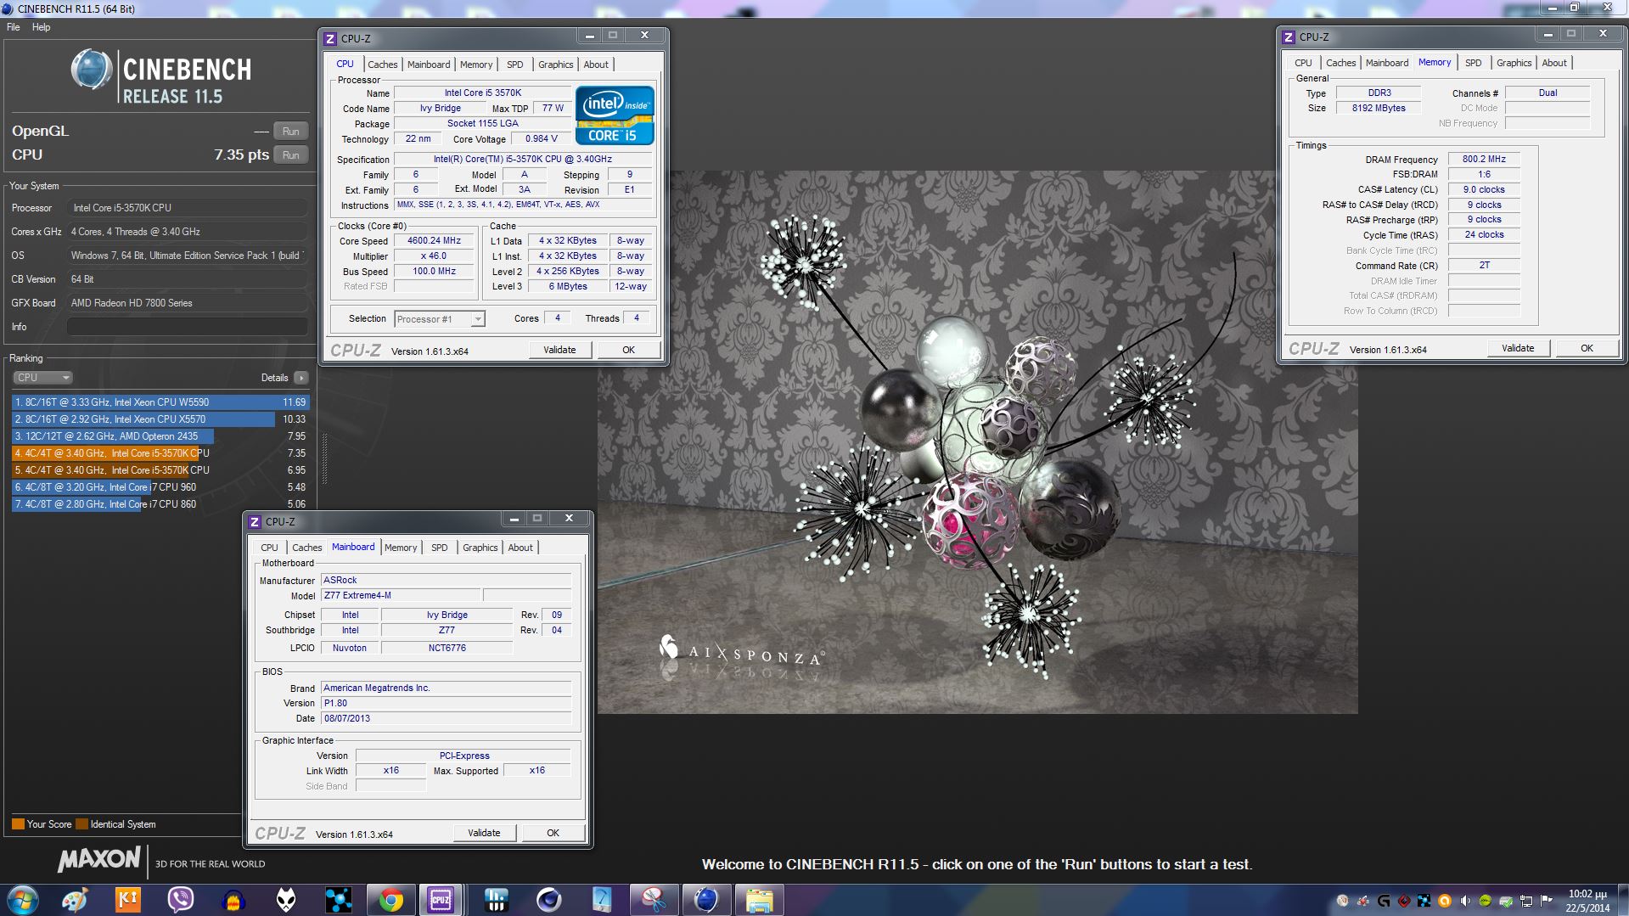Image resolution: width=1629 pixels, height=916 pixels.
Task: Click the volume speaker tray icon
Action: point(1464,901)
